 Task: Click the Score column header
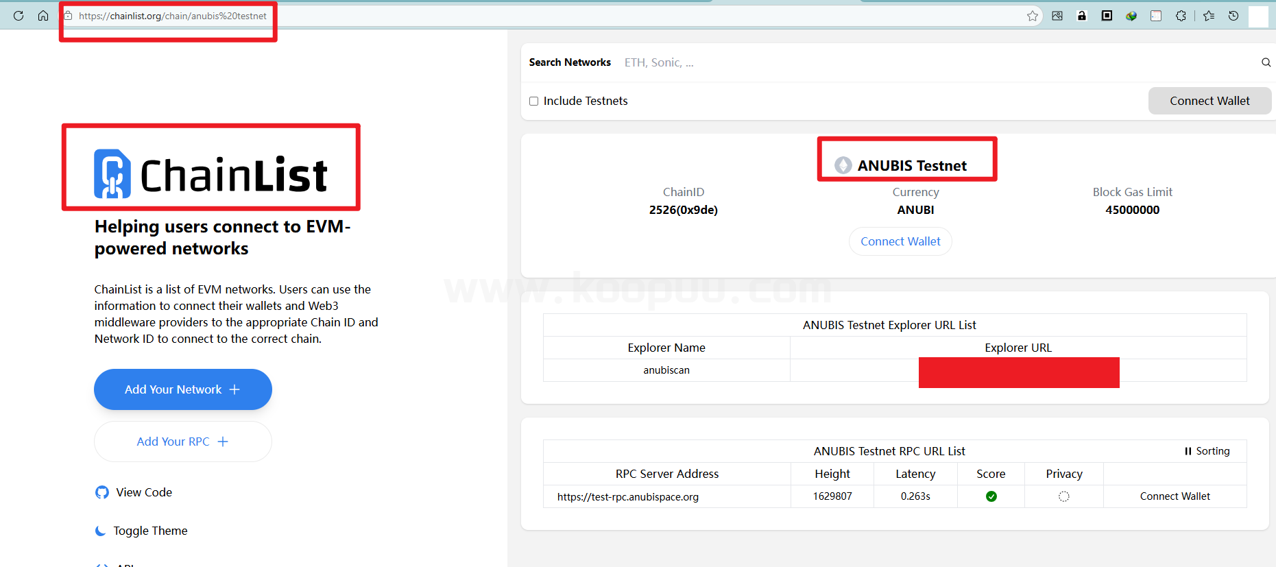tap(991, 474)
